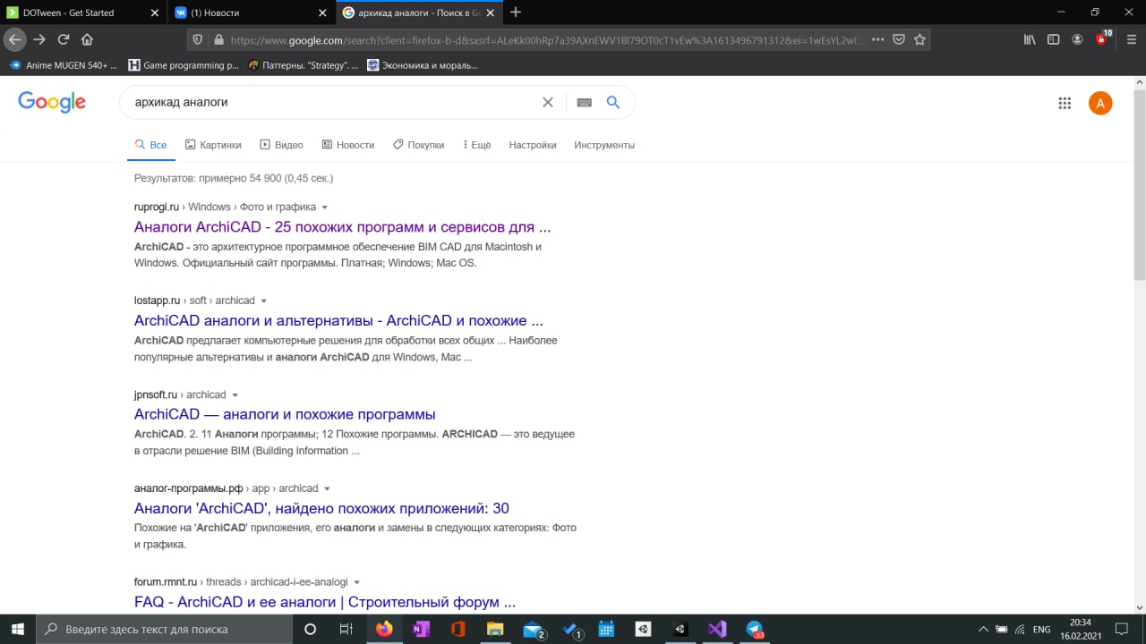Image resolution: width=1146 pixels, height=644 pixels.
Task: Open Telegram from the taskbar
Action: click(x=754, y=629)
